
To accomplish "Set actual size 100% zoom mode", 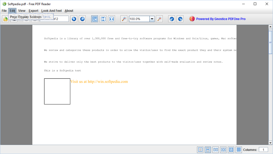I will coord(95,19).
